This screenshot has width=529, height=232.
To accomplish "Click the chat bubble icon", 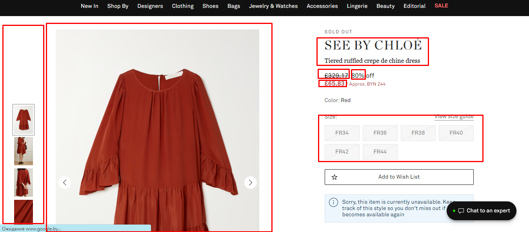I will click(461, 211).
